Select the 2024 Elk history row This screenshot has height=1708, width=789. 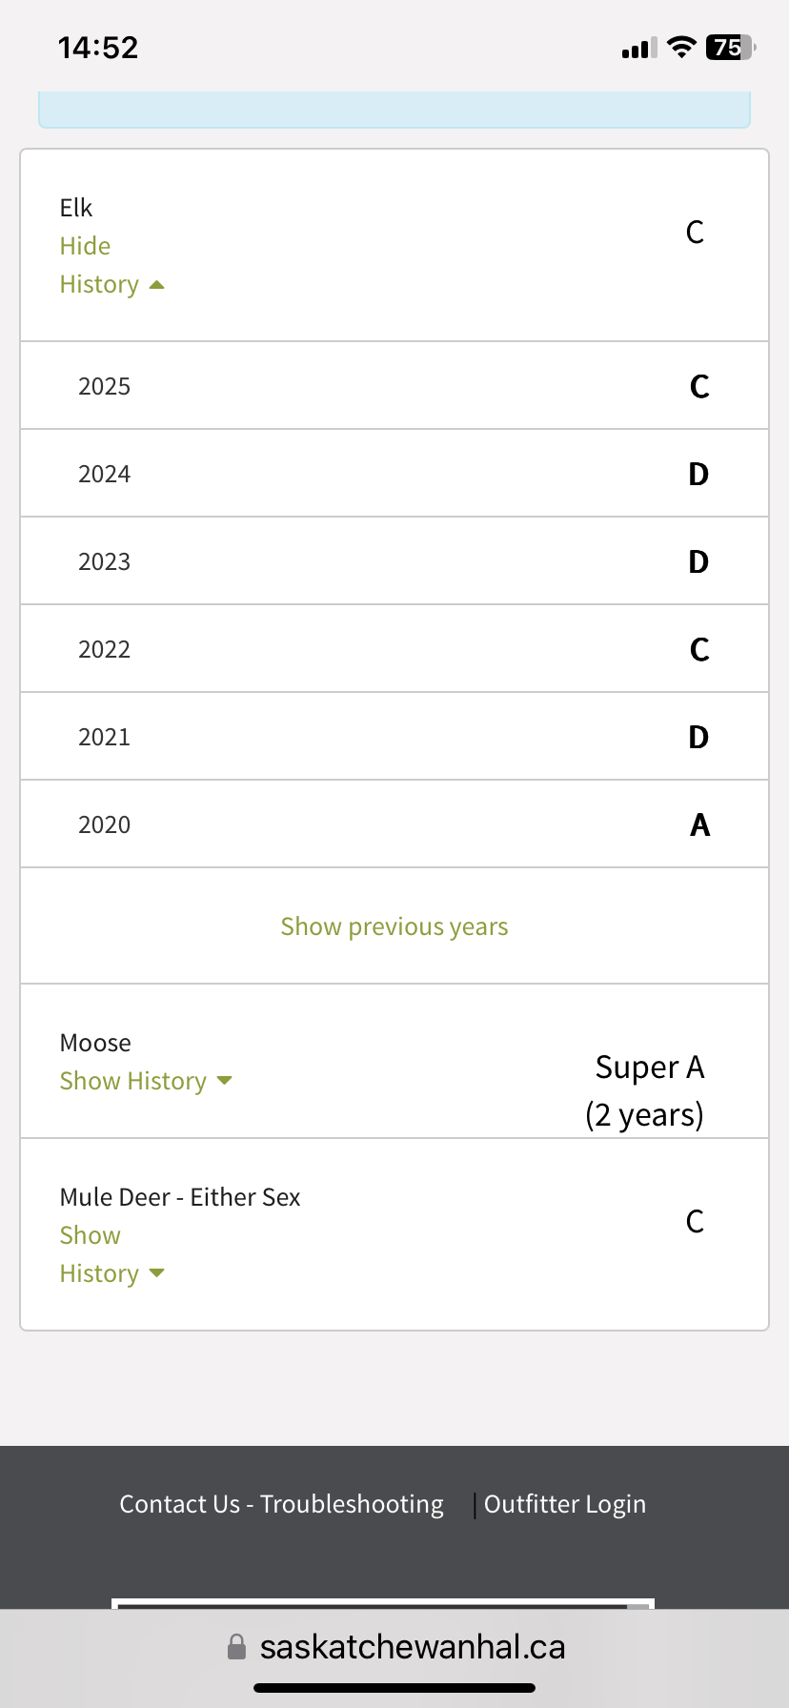click(x=394, y=474)
